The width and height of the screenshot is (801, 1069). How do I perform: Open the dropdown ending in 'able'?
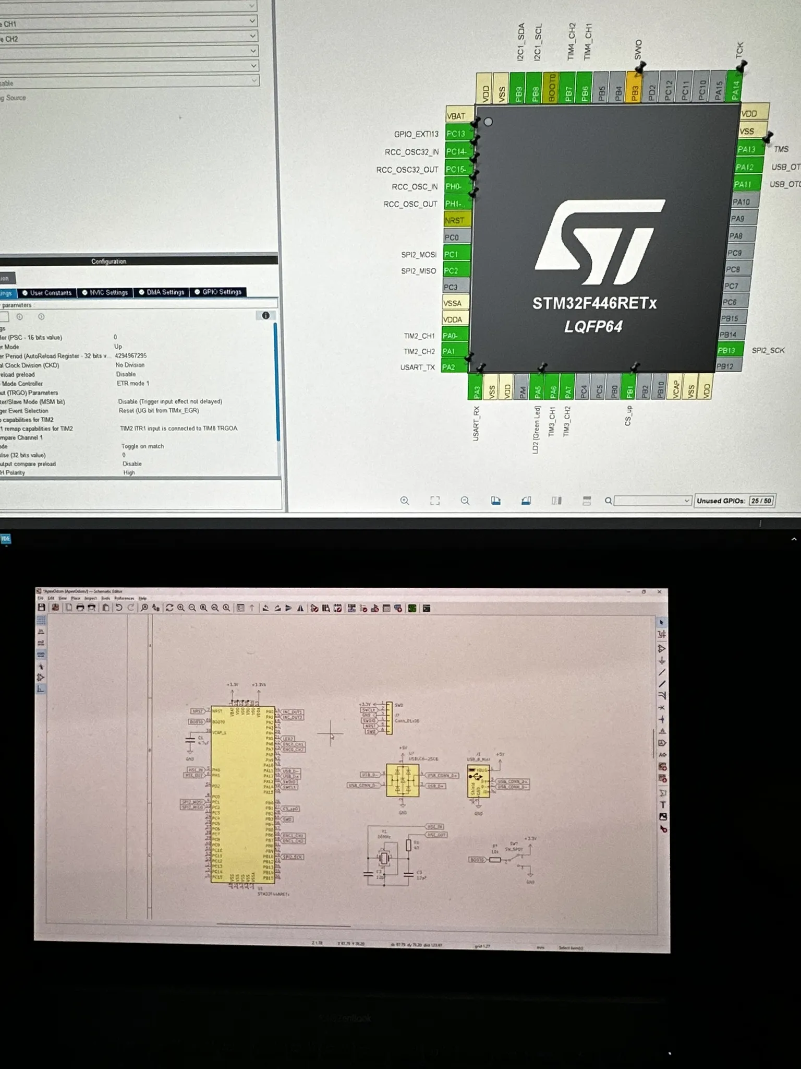click(x=253, y=80)
